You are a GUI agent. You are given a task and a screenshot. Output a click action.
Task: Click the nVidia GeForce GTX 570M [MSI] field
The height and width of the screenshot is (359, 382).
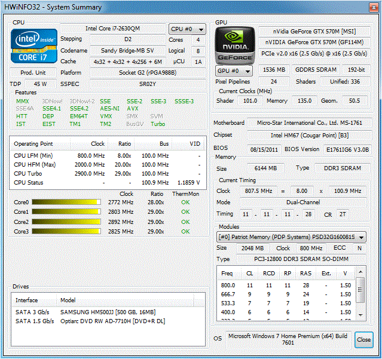click(314, 32)
